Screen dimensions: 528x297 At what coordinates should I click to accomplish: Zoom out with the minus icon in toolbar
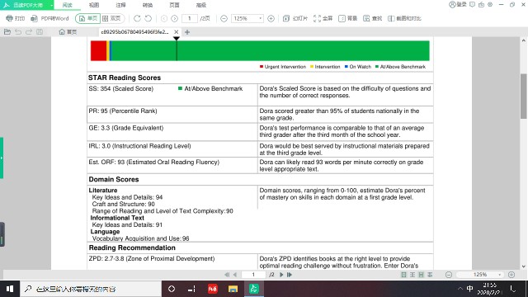click(224, 18)
